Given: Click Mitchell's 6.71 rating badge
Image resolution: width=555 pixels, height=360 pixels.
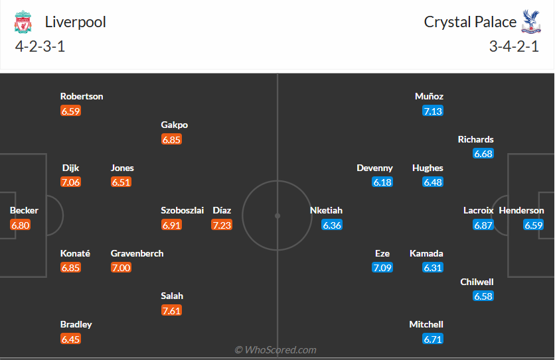Looking at the screenshot, I should tap(432, 339).
